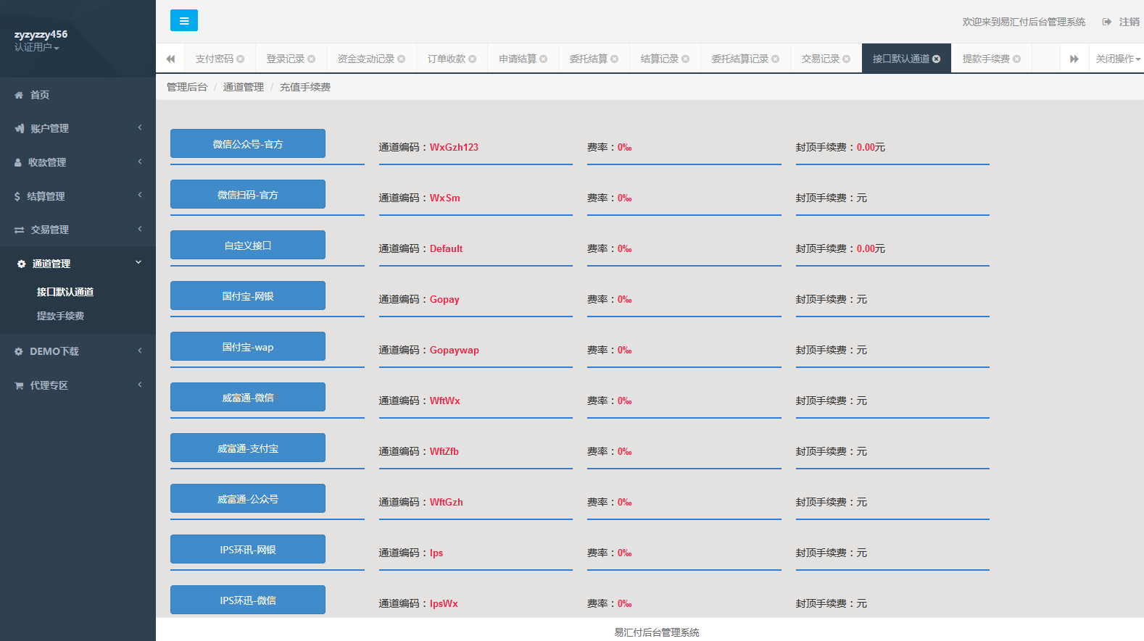
Task: Select 提款手续费 in sidebar submenu
Action: coord(60,316)
